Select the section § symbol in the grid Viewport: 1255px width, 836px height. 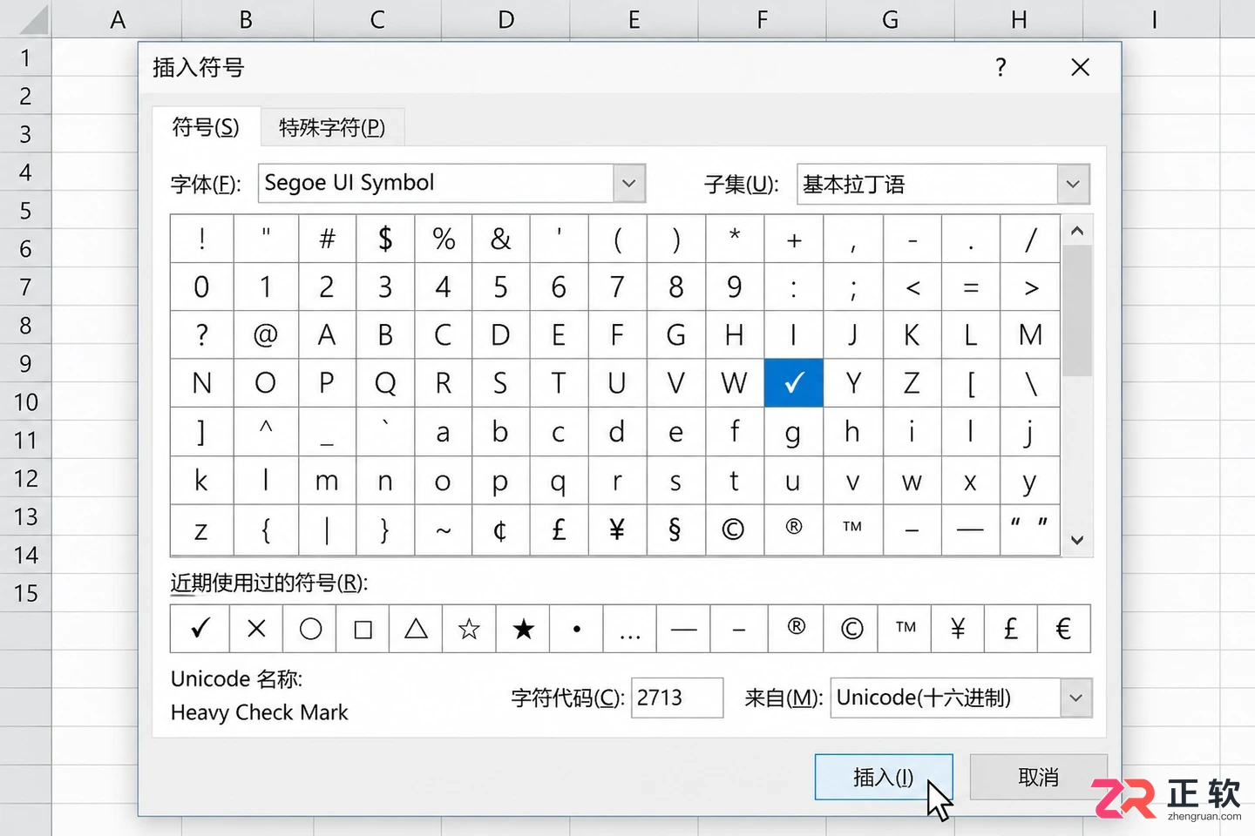[x=675, y=529]
